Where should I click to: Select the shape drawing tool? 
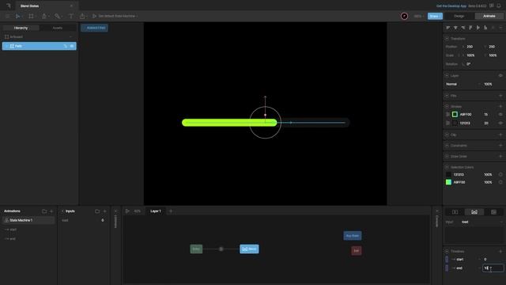click(x=44, y=16)
